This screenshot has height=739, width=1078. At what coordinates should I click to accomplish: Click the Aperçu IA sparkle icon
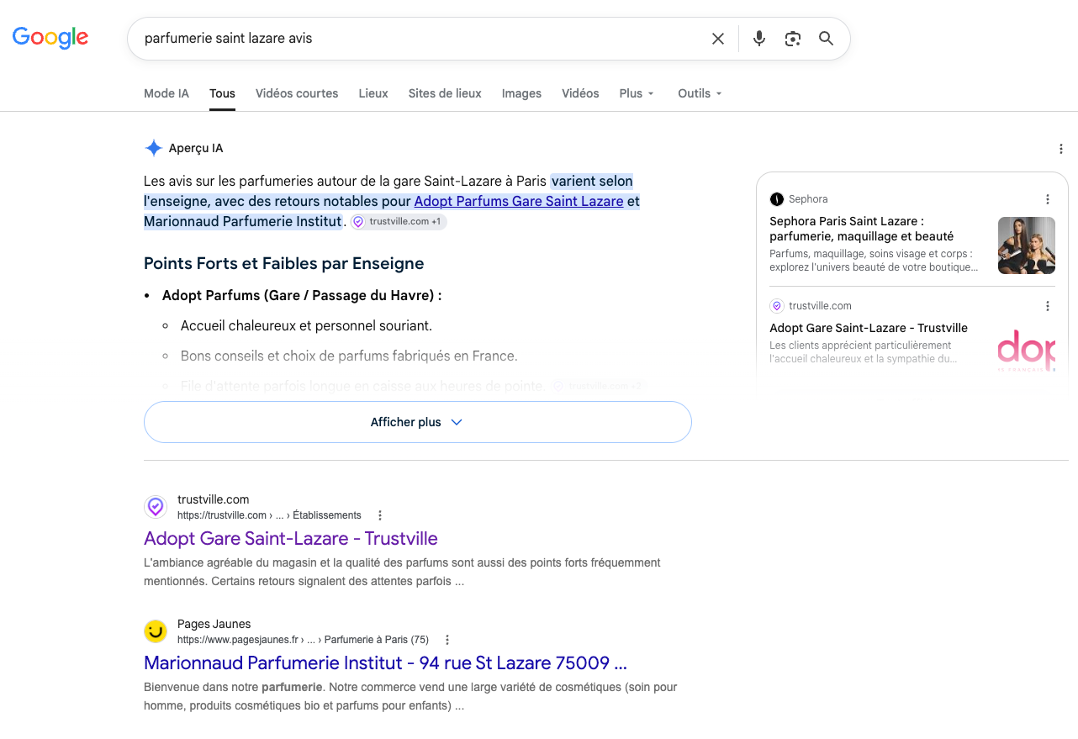153,148
